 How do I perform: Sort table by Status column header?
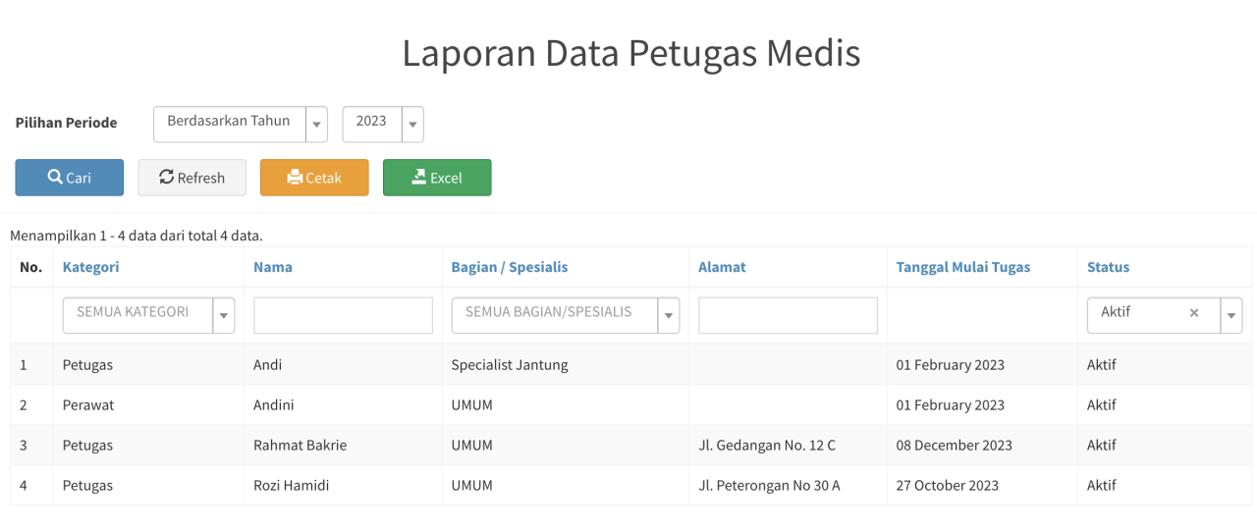[1108, 267]
